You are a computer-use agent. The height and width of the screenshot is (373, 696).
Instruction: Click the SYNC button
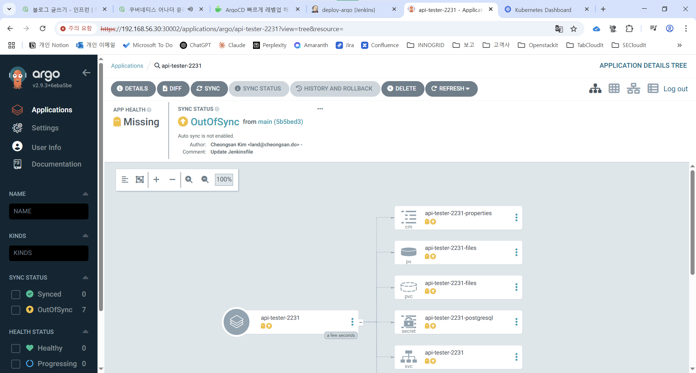coord(209,89)
